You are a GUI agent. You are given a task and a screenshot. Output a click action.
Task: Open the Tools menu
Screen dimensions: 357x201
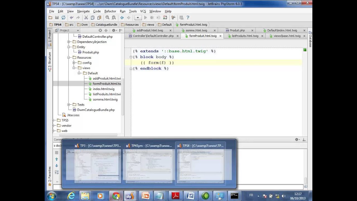[x=133, y=11]
